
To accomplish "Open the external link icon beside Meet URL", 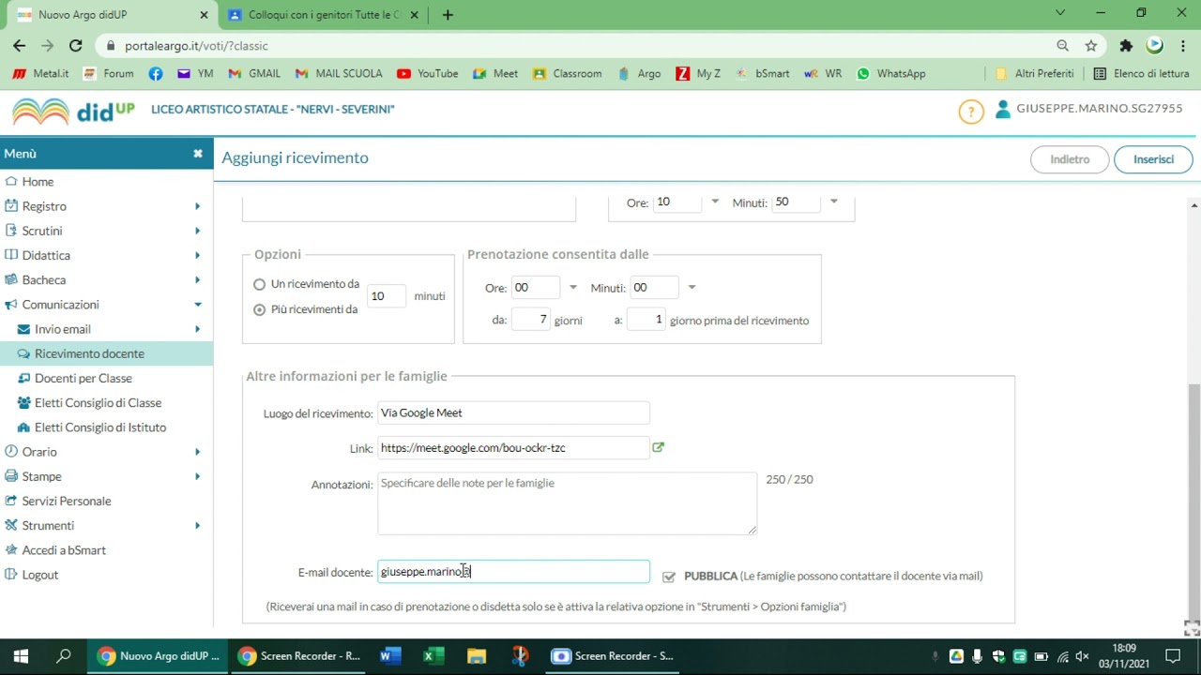I will pyautogui.click(x=658, y=447).
